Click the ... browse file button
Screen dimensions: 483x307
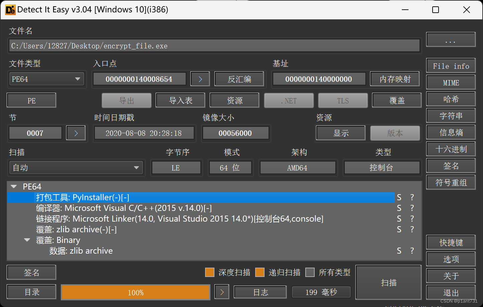coord(451,40)
